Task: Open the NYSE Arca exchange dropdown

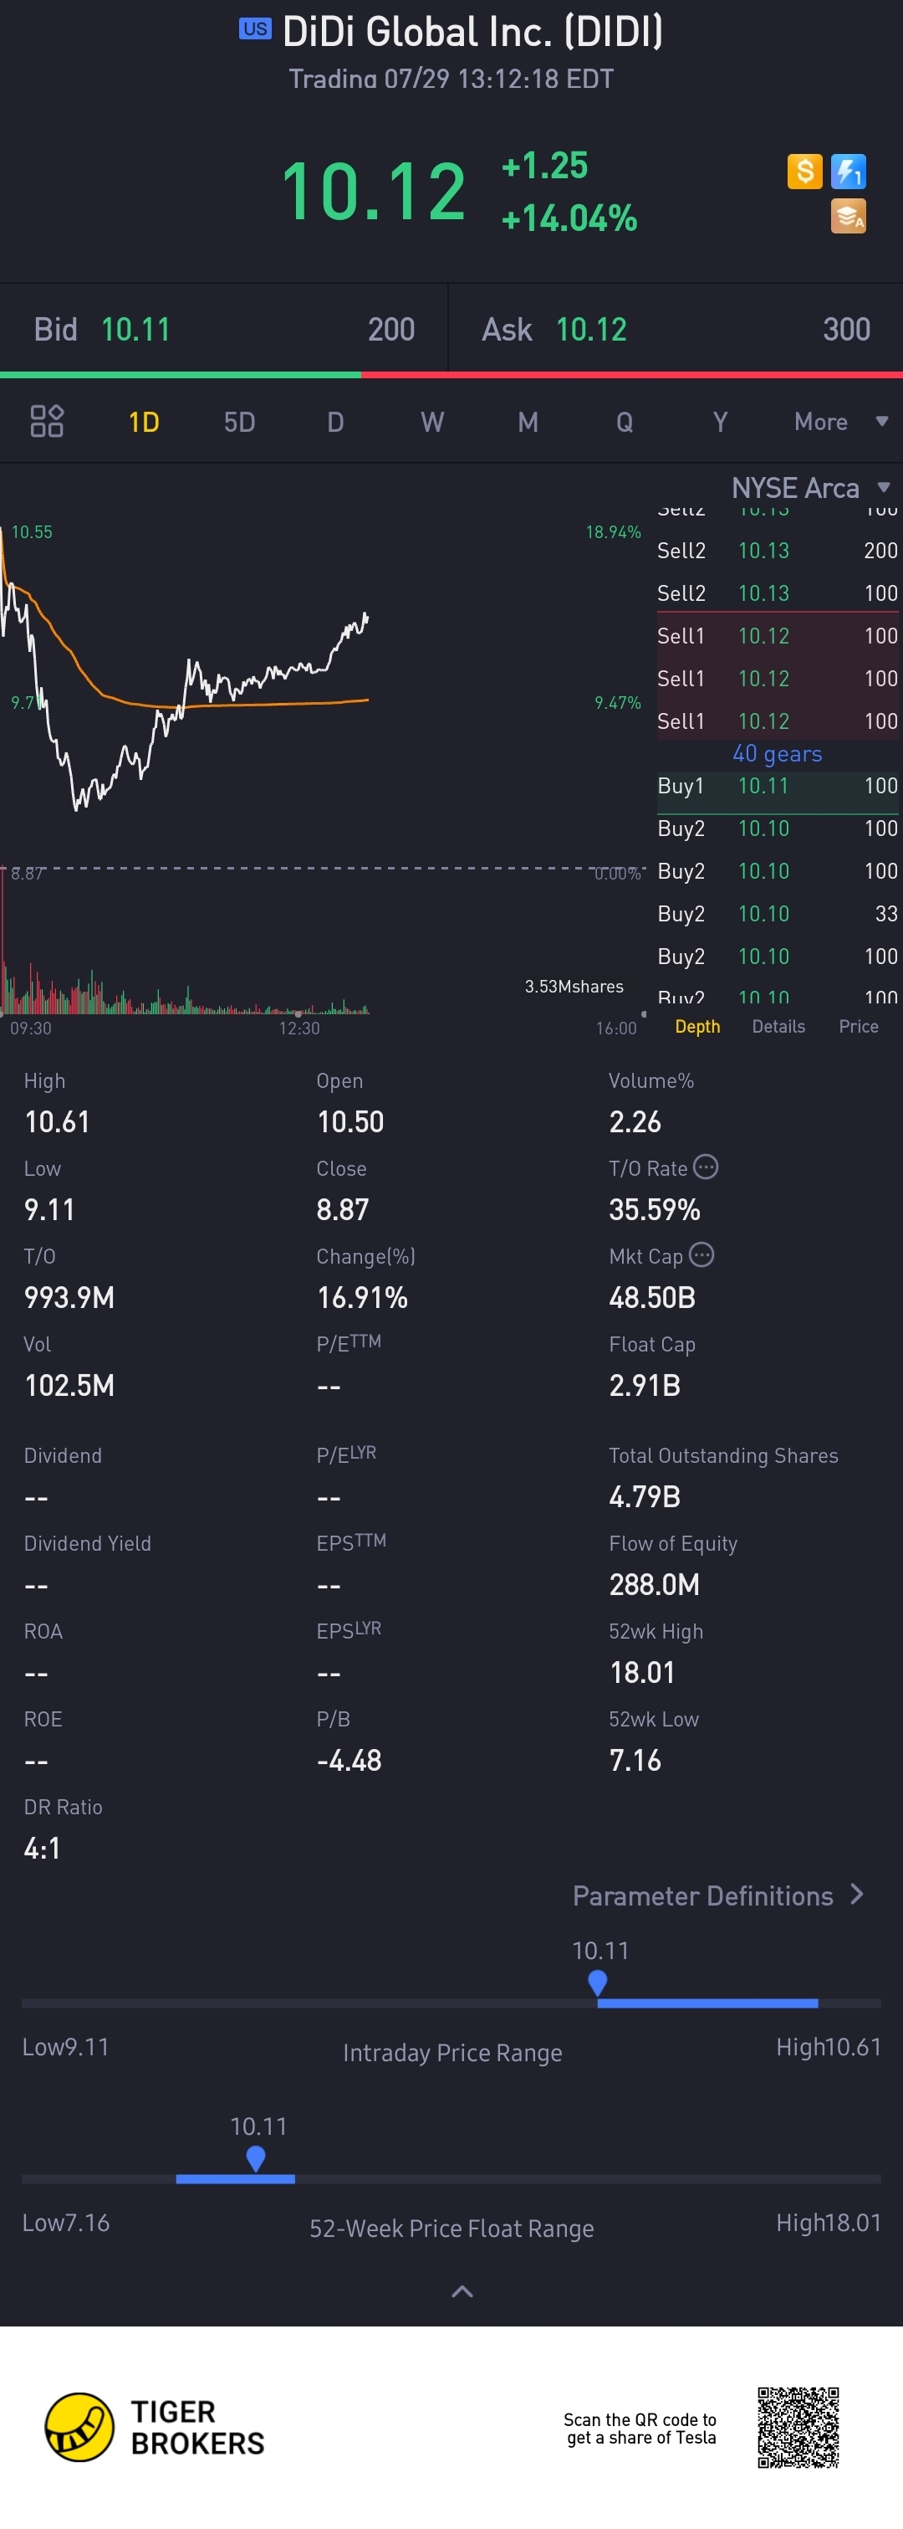Action: 811,488
